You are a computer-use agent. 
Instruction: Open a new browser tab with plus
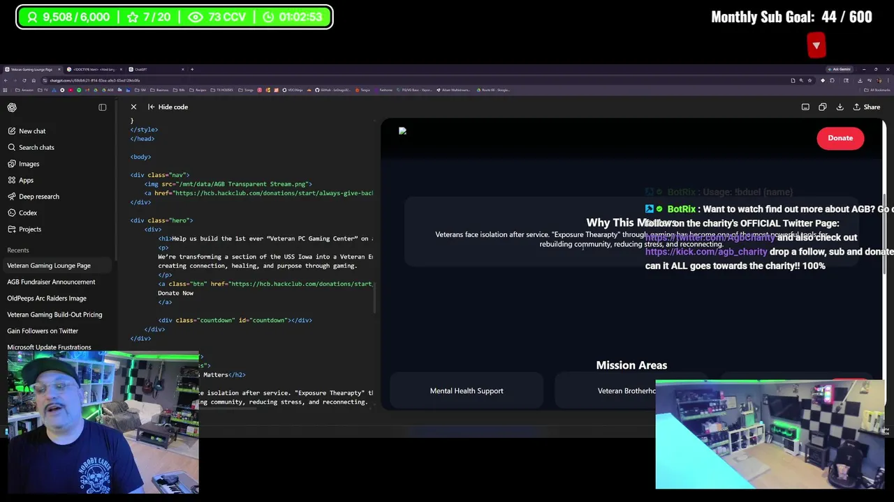192,70
